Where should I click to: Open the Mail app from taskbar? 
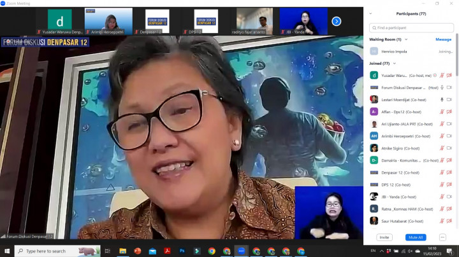152,251
